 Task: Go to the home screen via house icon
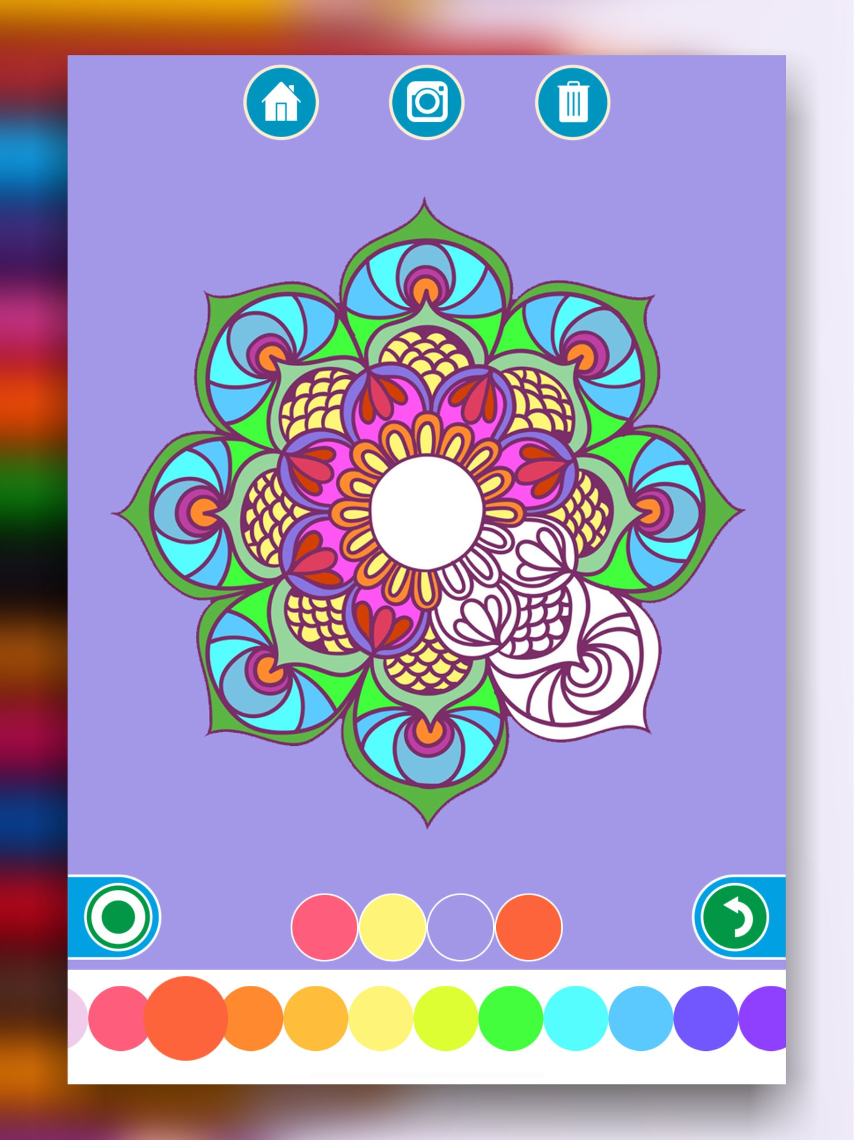click(x=281, y=102)
